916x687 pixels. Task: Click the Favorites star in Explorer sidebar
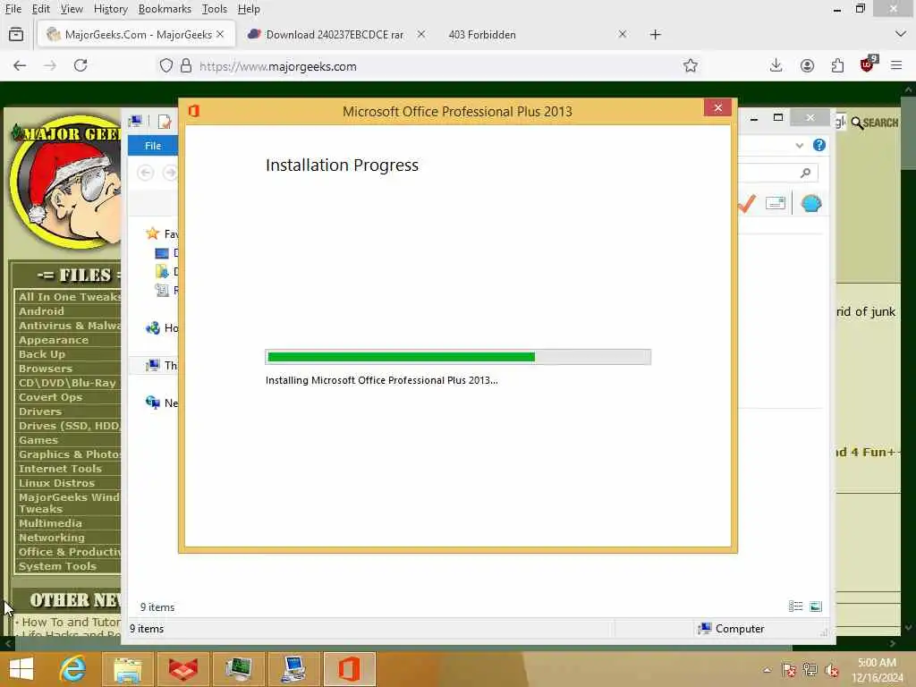(x=152, y=233)
